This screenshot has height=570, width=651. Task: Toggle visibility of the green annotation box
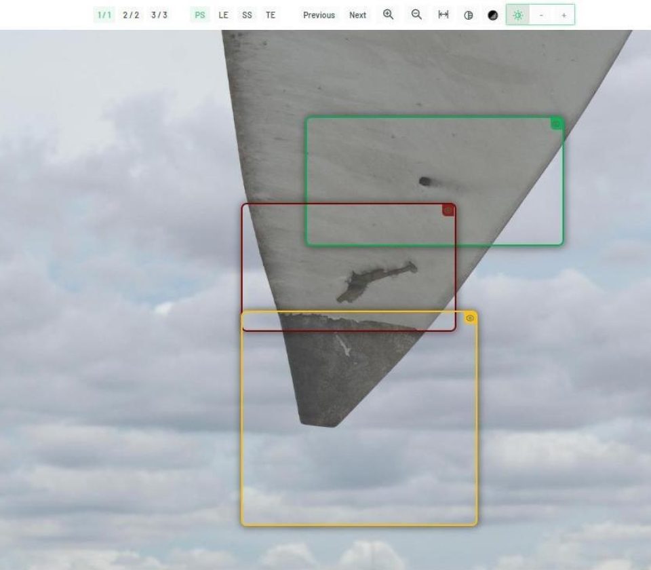point(556,123)
